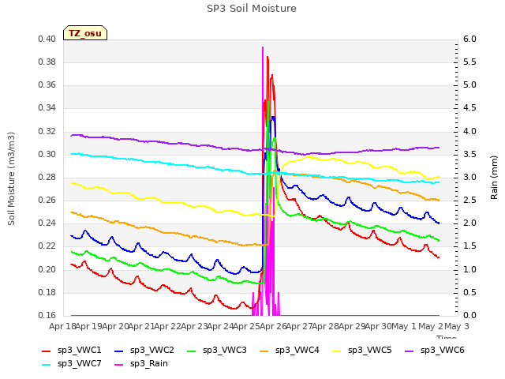Click the green sp3_VWC3 legend swatch

tap(192, 351)
